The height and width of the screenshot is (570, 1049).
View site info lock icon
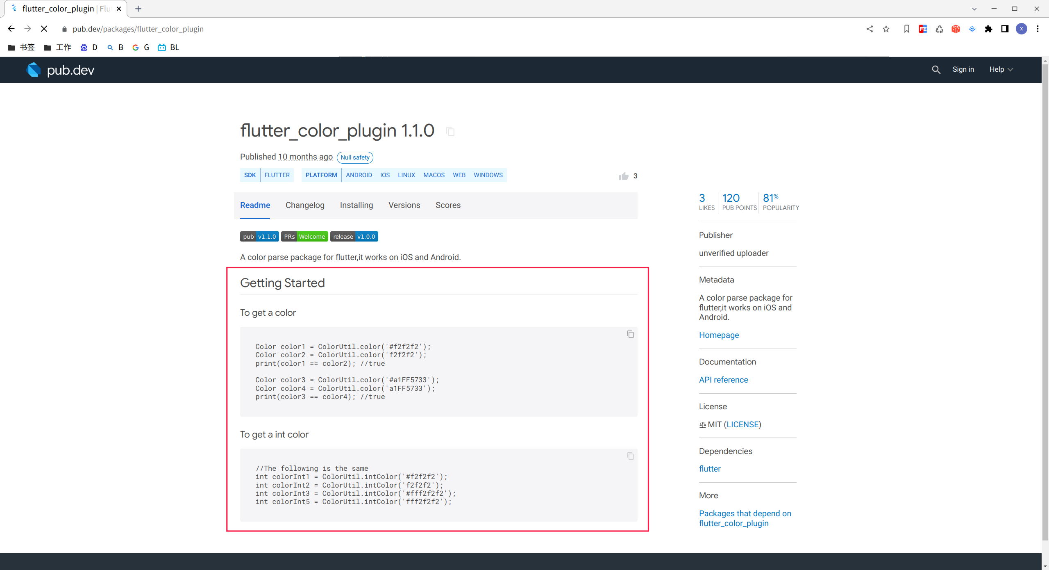(64, 29)
